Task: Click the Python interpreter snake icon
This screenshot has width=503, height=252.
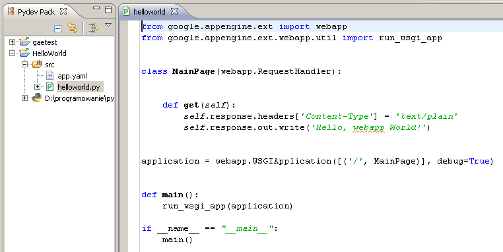Action: (37, 98)
